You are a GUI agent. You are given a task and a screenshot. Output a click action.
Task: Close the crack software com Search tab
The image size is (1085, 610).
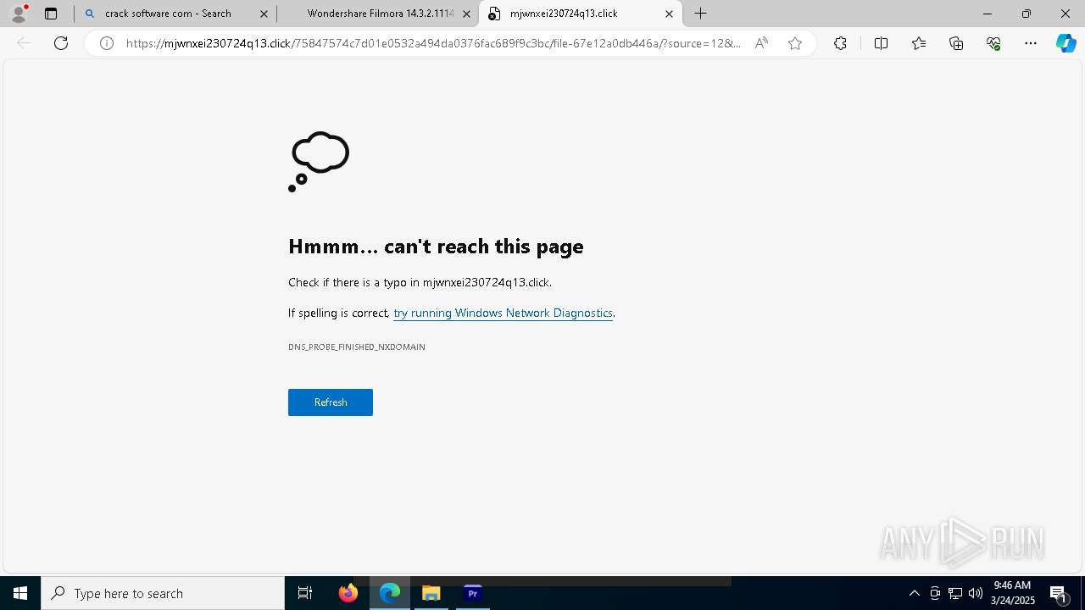tap(264, 14)
